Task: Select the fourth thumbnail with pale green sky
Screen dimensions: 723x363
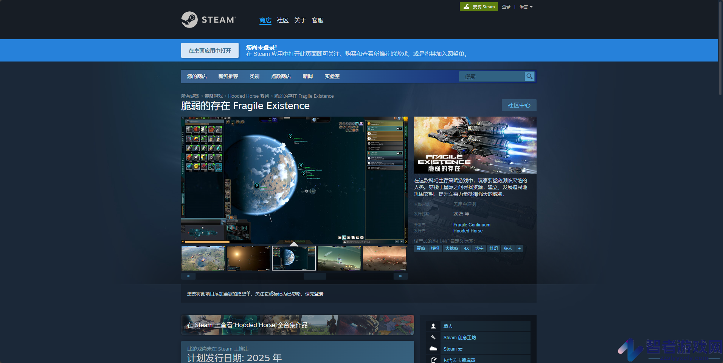Action: pyautogui.click(x=339, y=258)
